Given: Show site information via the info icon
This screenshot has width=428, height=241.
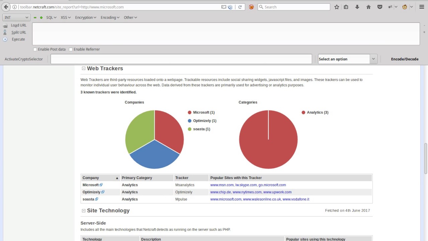Looking at the screenshot, I should 15,7.
